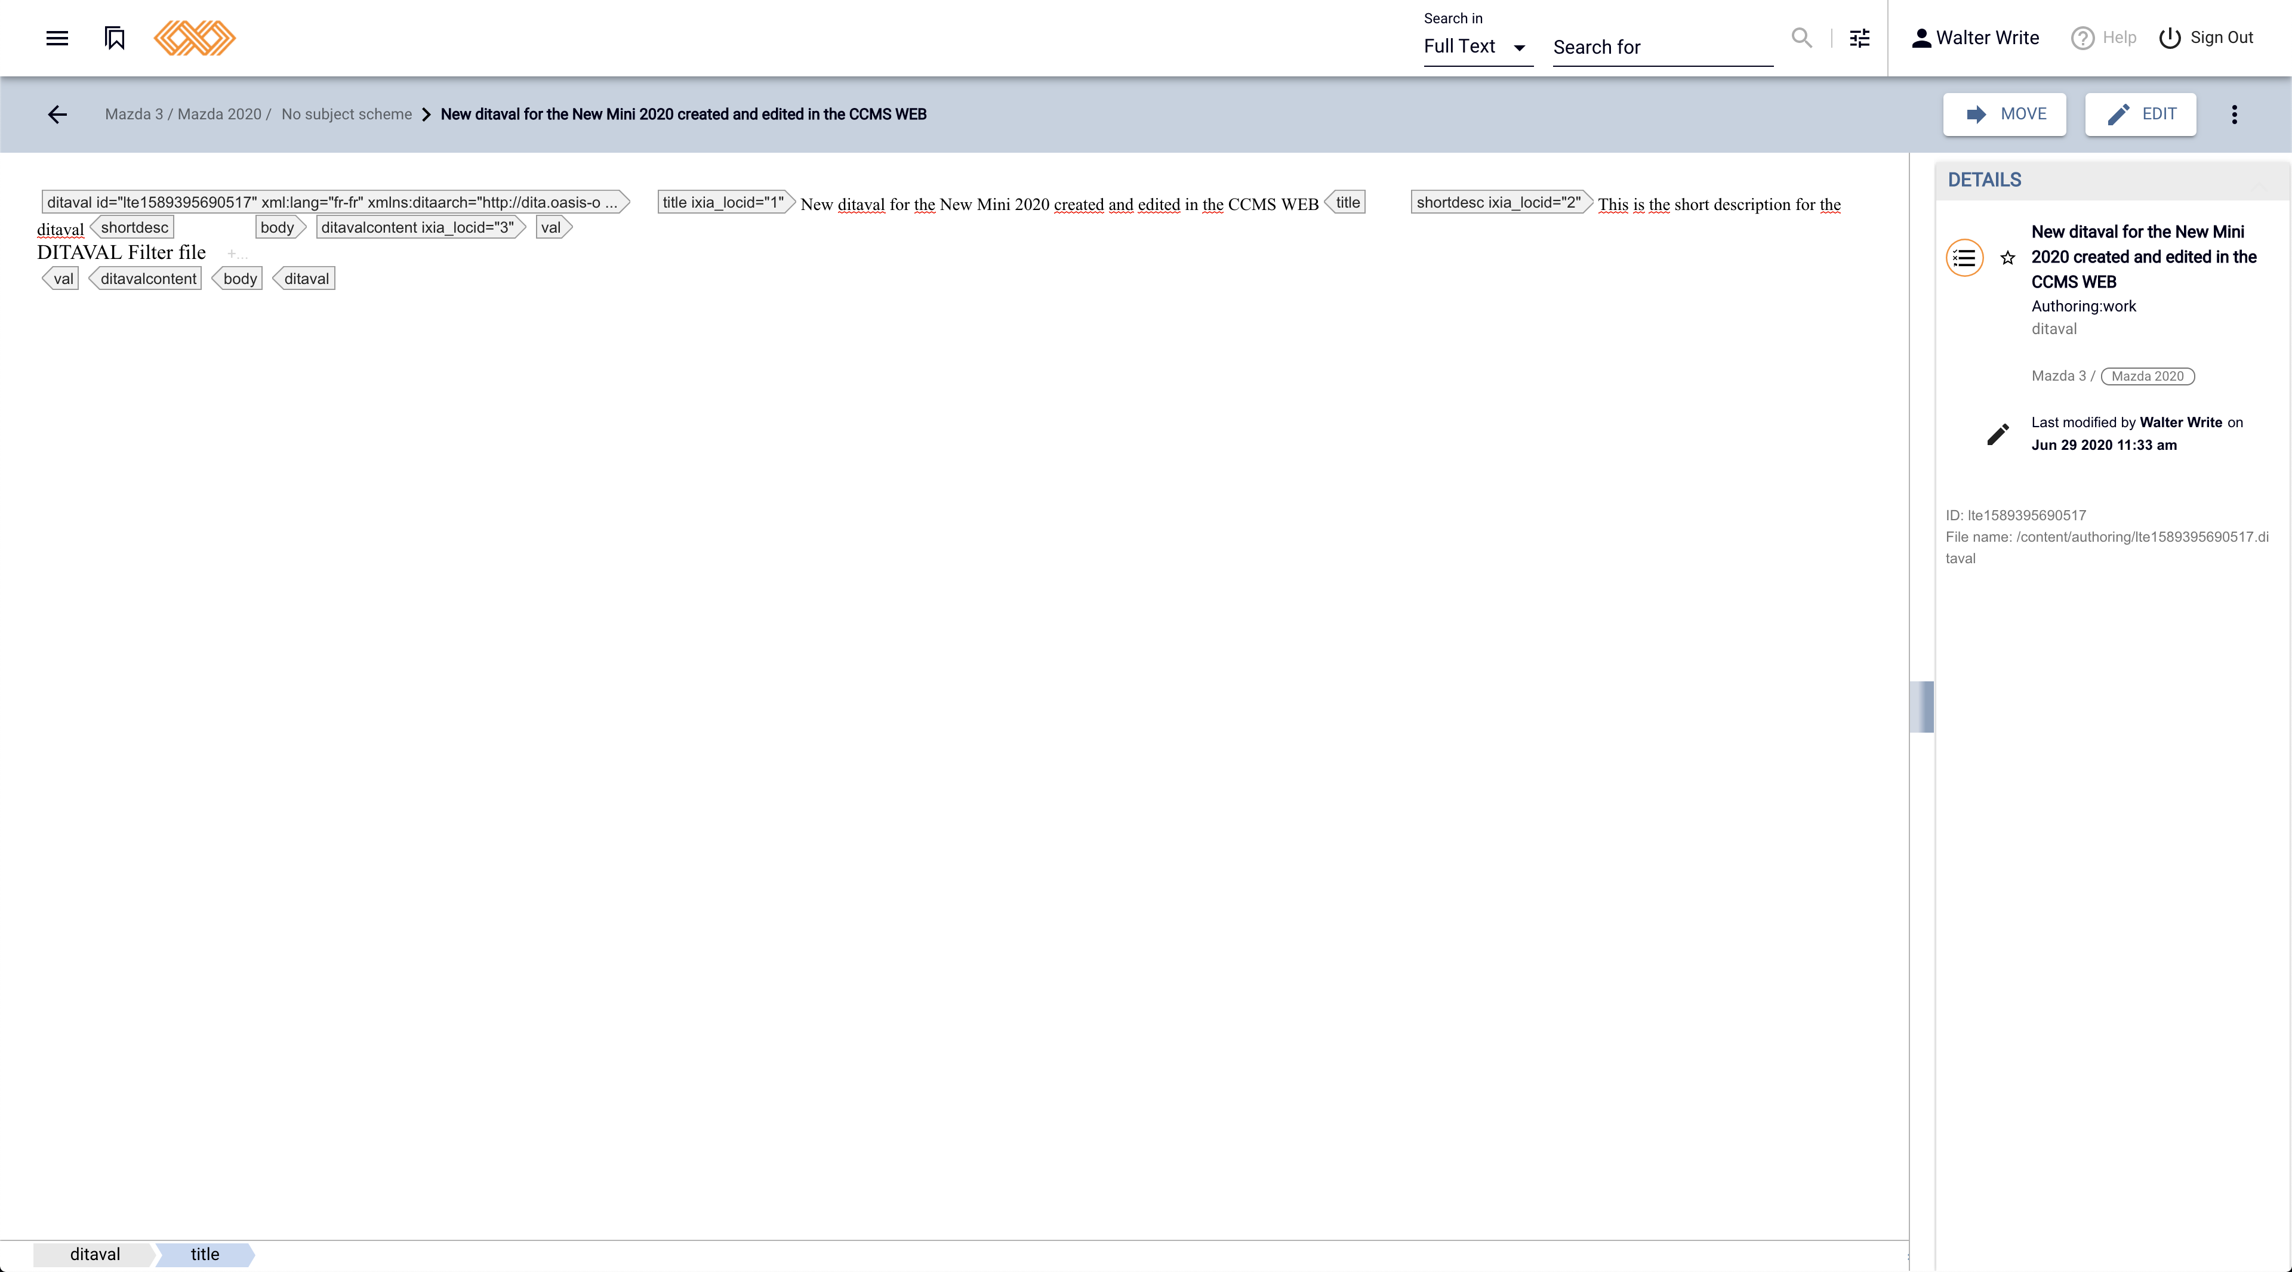Click ID: lte1589395690517 text
The width and height of the screenshot is (2292, 1272).
pos(2015,515)
